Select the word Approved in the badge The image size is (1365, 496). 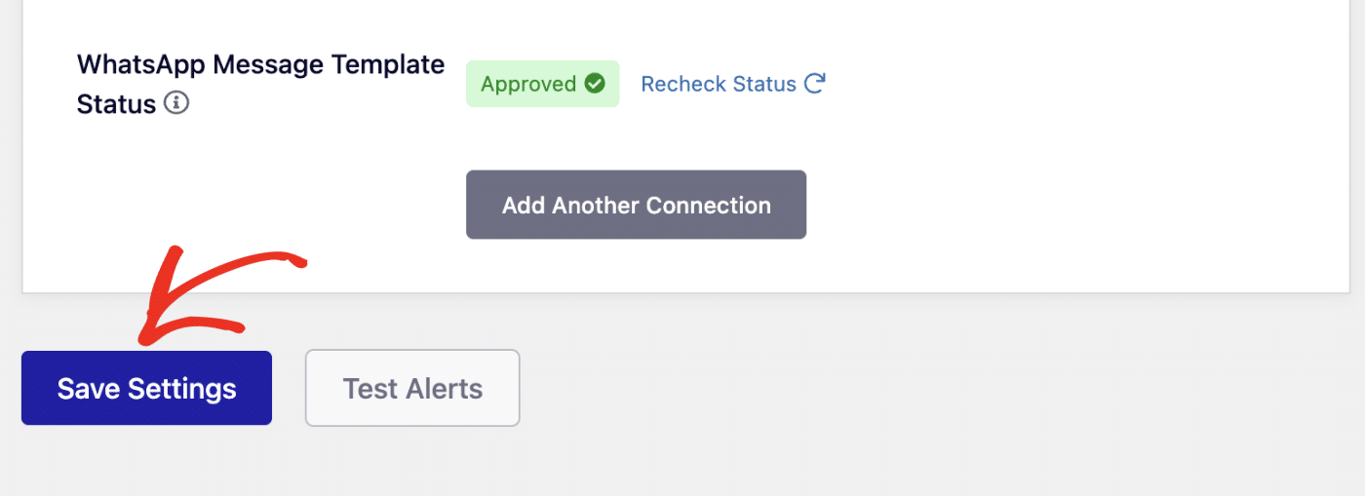(527, 84)
